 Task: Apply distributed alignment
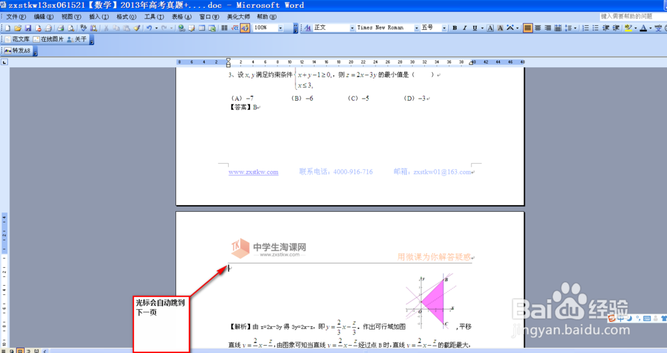tap(558, 28)
